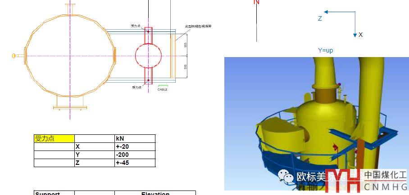Click the X label of coordinate axes
The image size is (409, 195).
[360, 35]
